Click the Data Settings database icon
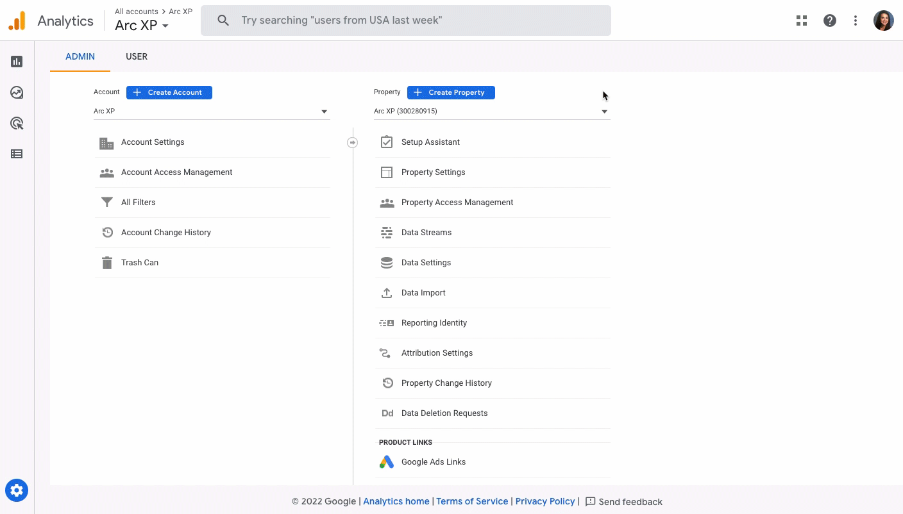 pos(387,263)
